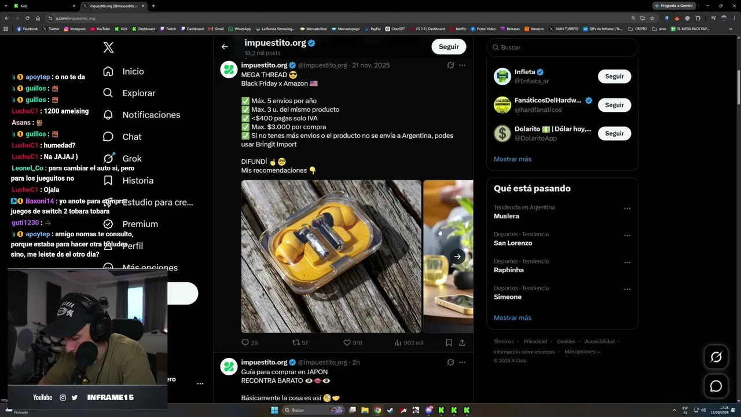
Task: Reply to the MEGA THREAD post
Action: tap(245, 343)
